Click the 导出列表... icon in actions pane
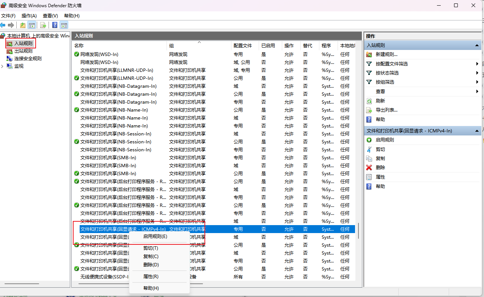Viewport: 484px width, 297px height. pos(369,110)
